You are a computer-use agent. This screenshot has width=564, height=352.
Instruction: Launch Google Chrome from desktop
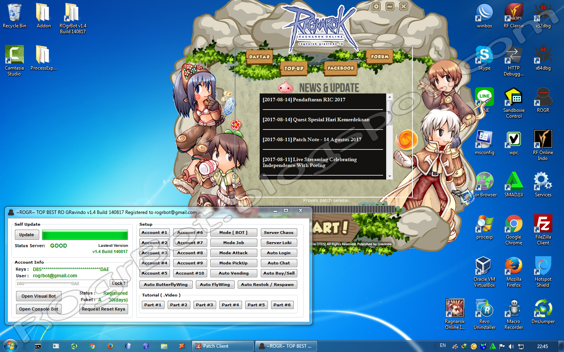click(x=514, y=230)
